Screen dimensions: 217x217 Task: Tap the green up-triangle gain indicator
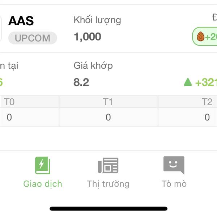[188, 82]
